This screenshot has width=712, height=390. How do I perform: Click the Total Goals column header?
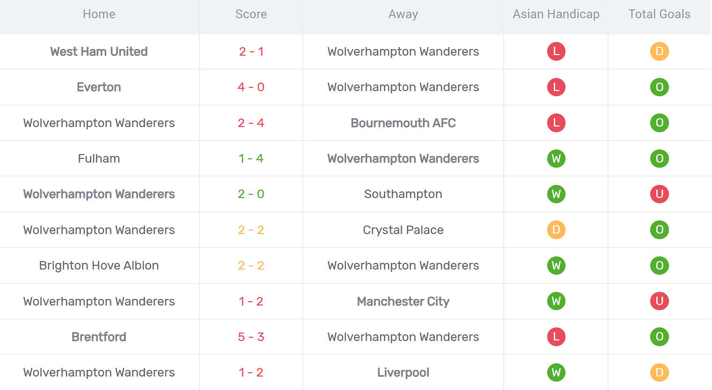click(x=659, y=14)
